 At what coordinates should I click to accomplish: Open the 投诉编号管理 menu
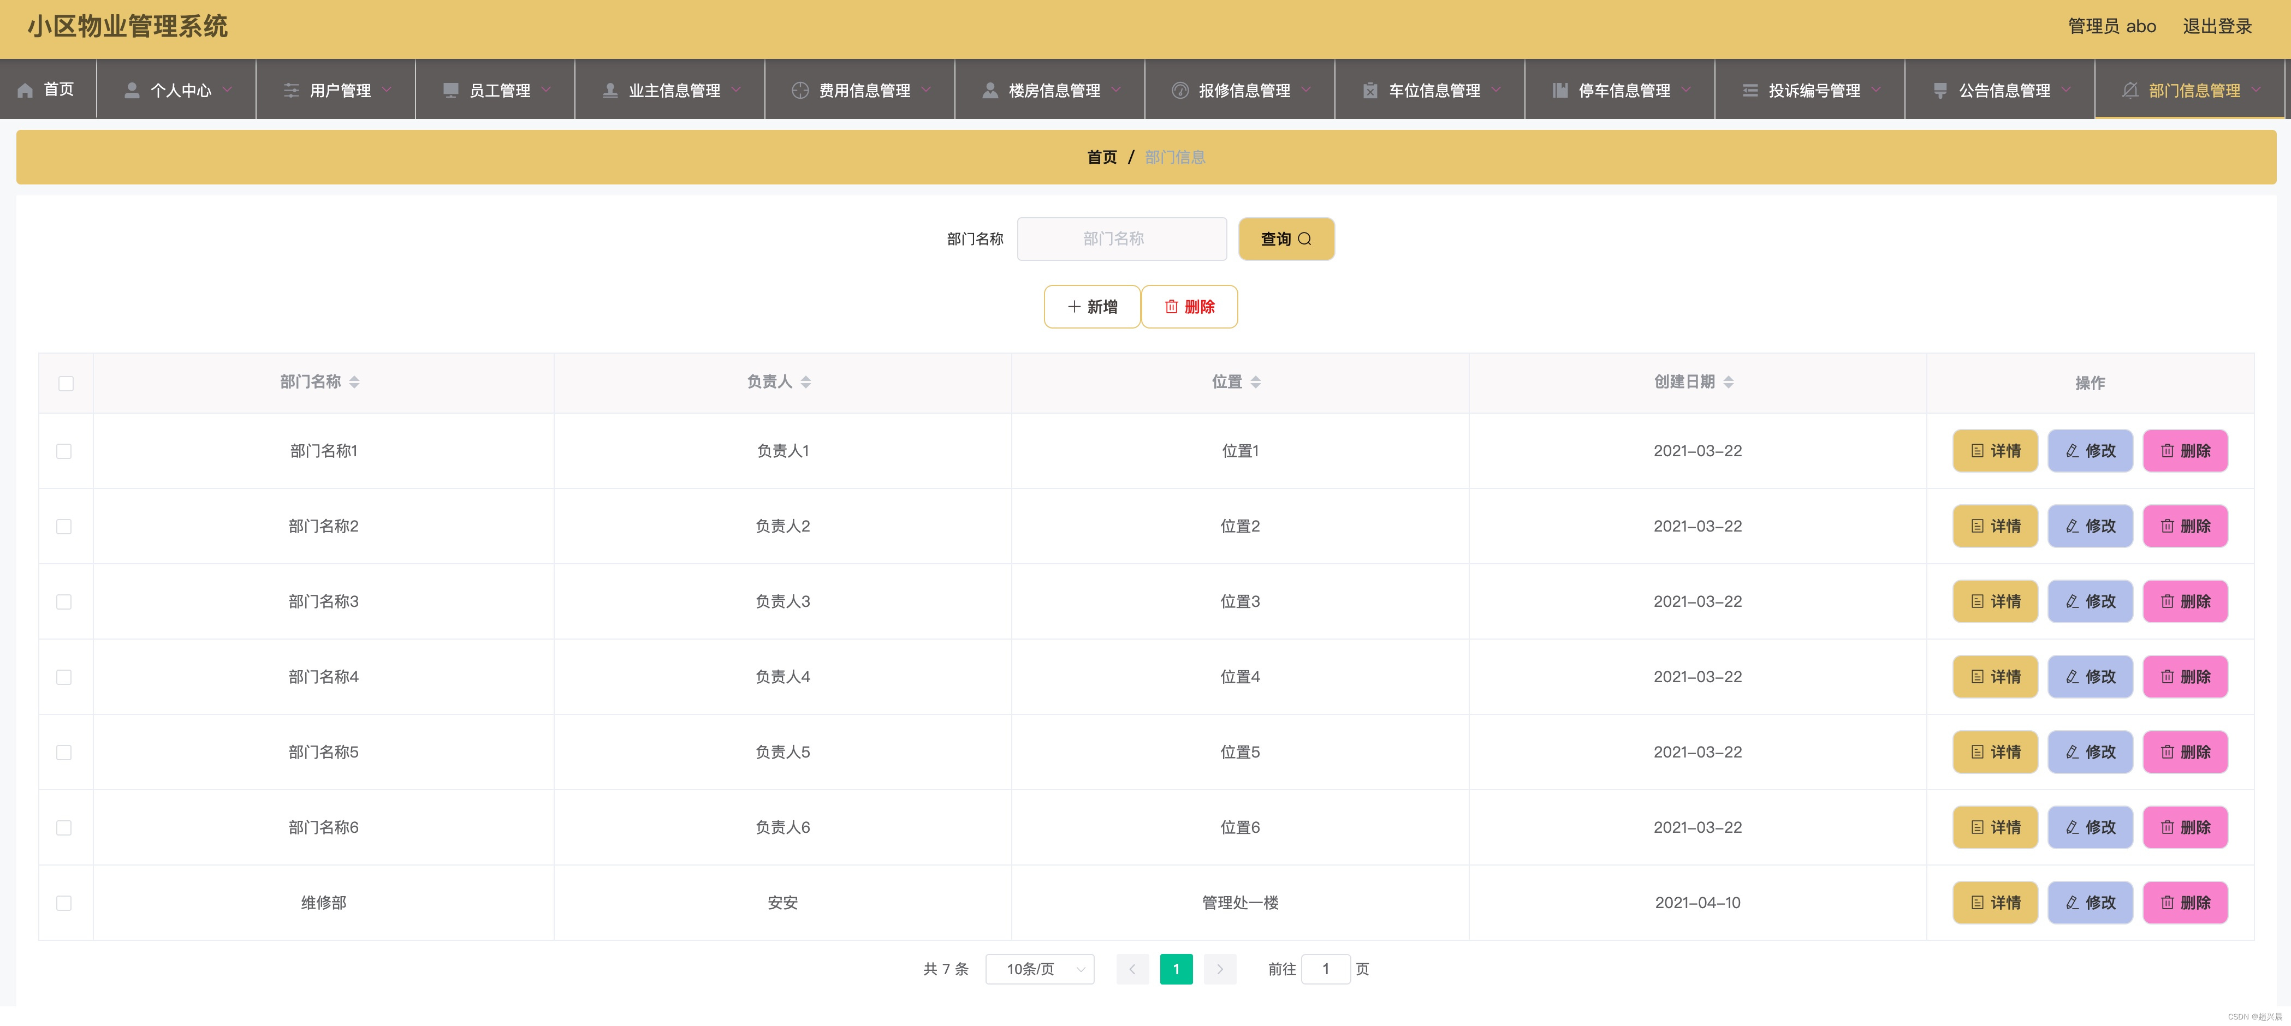[1810, 90]
